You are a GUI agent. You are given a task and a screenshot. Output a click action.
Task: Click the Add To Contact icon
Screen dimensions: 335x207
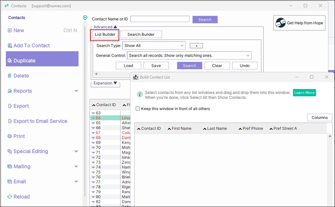tap(10, 46)
